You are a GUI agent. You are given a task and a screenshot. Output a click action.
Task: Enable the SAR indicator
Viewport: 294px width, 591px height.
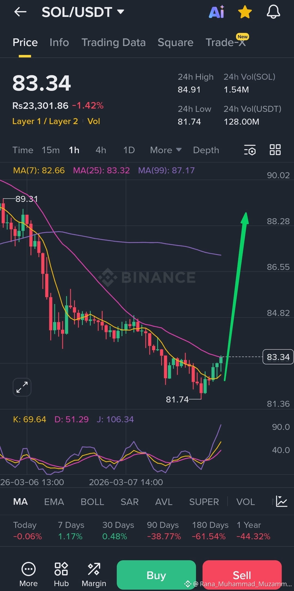click(x=130, y=502)
